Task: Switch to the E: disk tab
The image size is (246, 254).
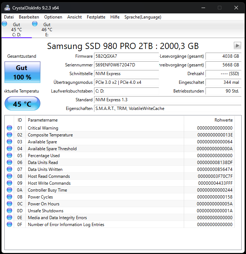Action: pos(47,29)
